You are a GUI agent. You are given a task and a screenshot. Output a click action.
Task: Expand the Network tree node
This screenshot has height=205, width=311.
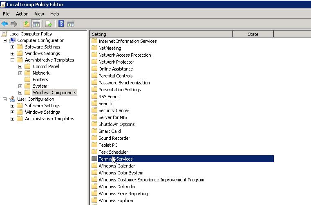pos(20,73)
